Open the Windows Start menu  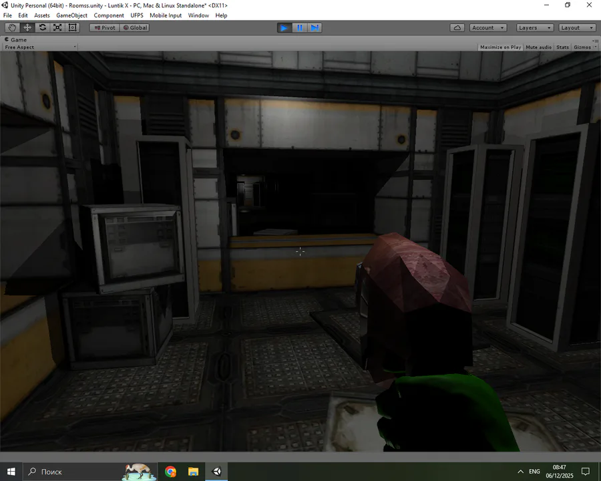point(11,472)
